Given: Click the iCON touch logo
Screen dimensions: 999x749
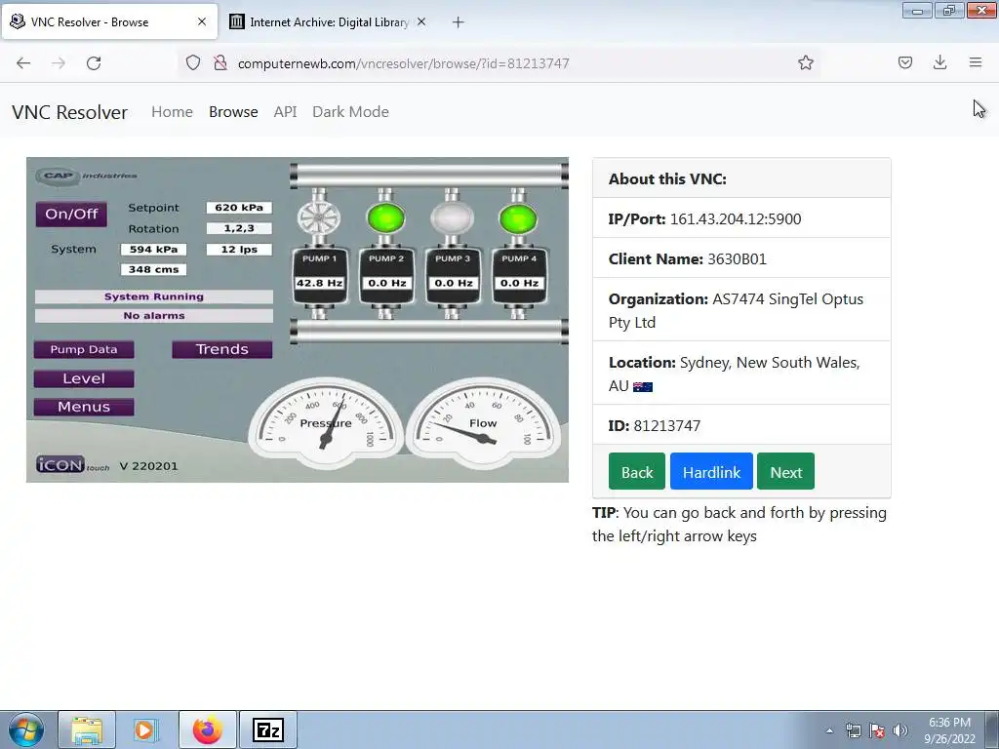Looking at the screenshot, I should tap(72, 465).
